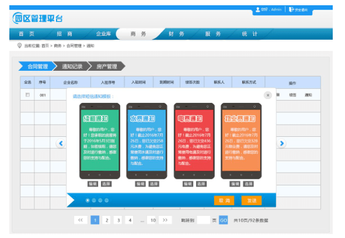Click the location pin icon in breadcrumb
Screen dimensions: 345x238
[x=19, y=46]
